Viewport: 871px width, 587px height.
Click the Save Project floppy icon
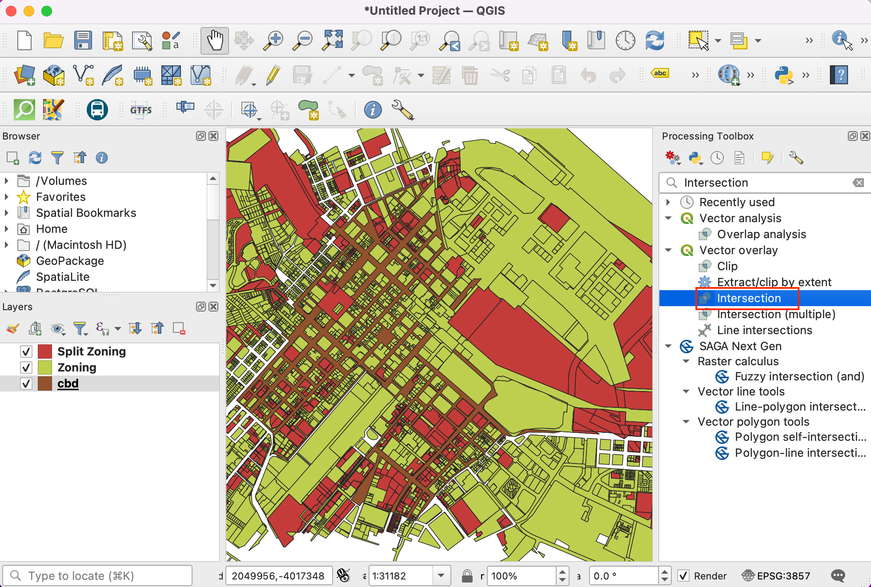point(83,41)
